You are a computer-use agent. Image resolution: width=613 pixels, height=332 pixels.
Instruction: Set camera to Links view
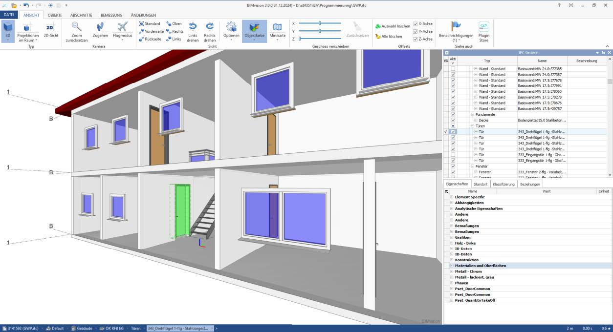pyautogui.click(x=173, y=39)
